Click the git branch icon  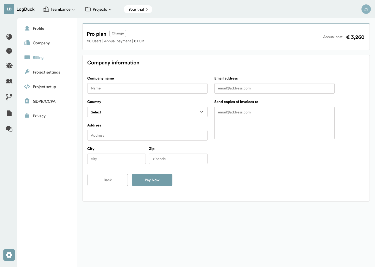tap(9, 97)
